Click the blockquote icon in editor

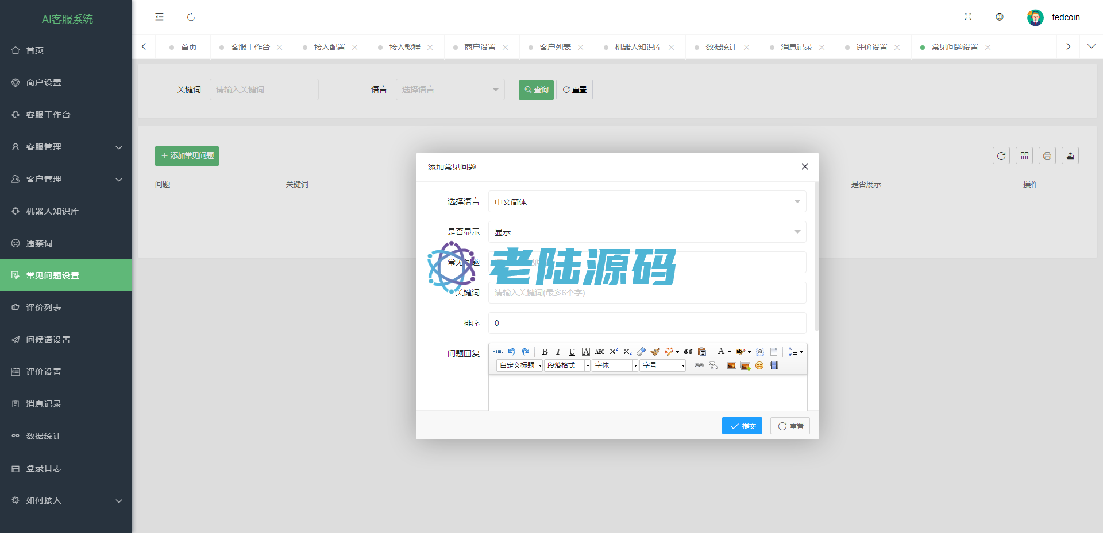pos(688,352)
